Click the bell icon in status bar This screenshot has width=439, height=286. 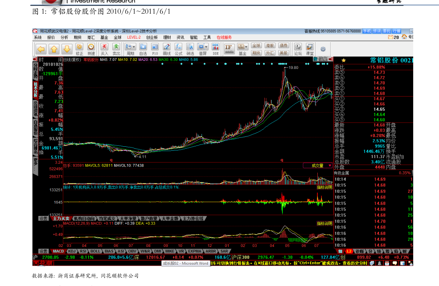point(379,263)
